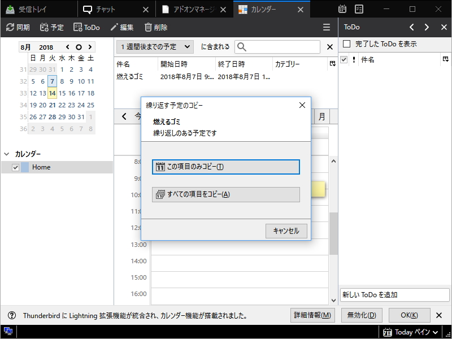This screenshot has width=452, height=339.
Task: Click the 同期 sync toolbar button
Action: [x=18, y=27]
